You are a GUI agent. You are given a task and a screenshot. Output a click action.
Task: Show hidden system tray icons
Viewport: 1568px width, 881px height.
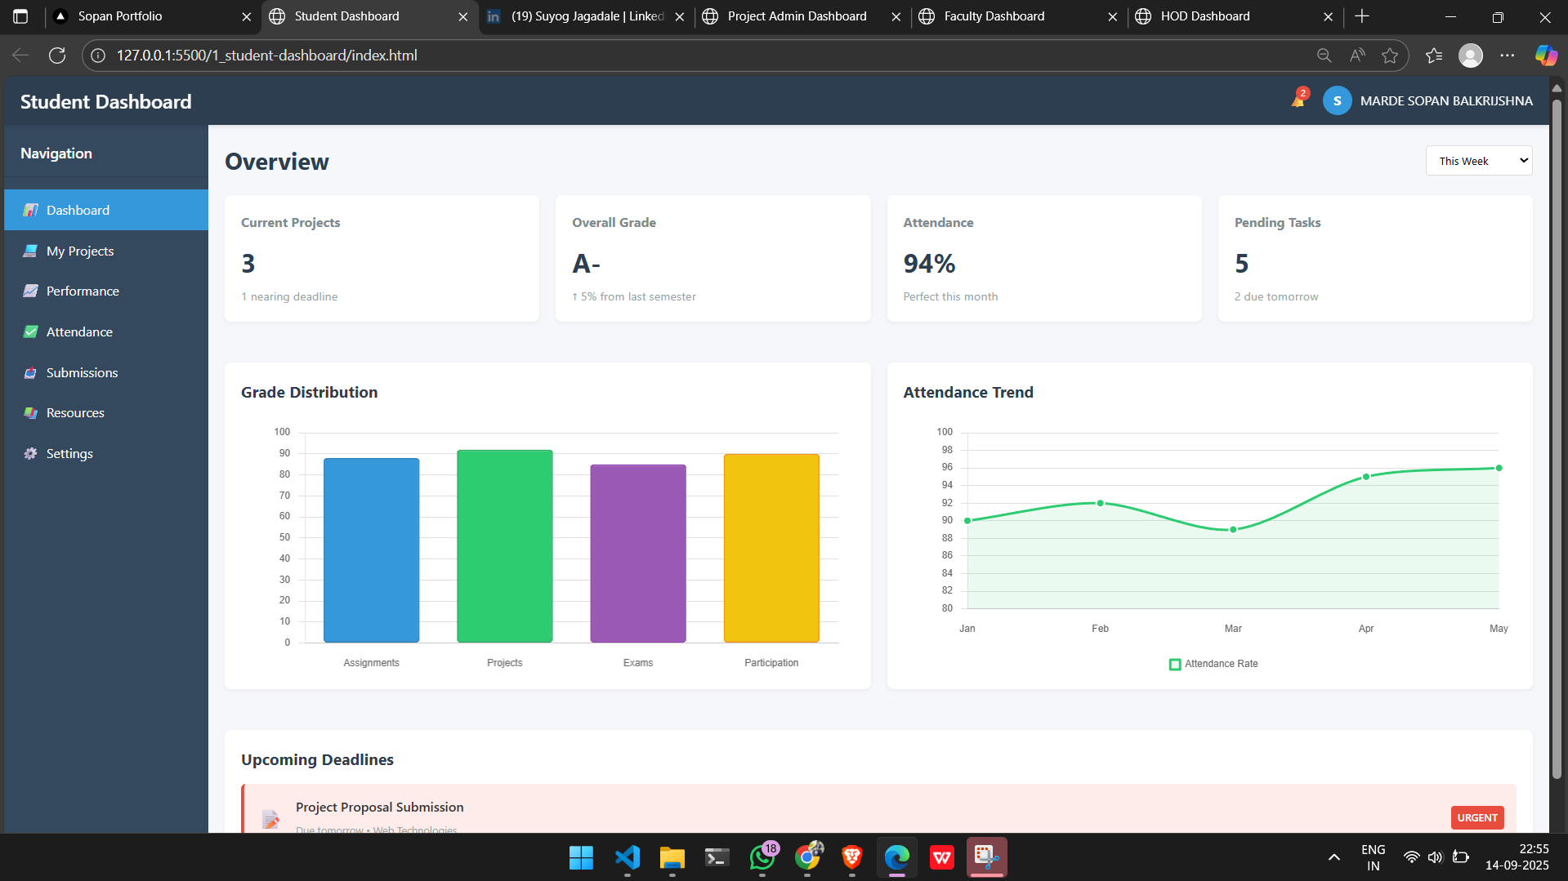tap(1333, 857)
